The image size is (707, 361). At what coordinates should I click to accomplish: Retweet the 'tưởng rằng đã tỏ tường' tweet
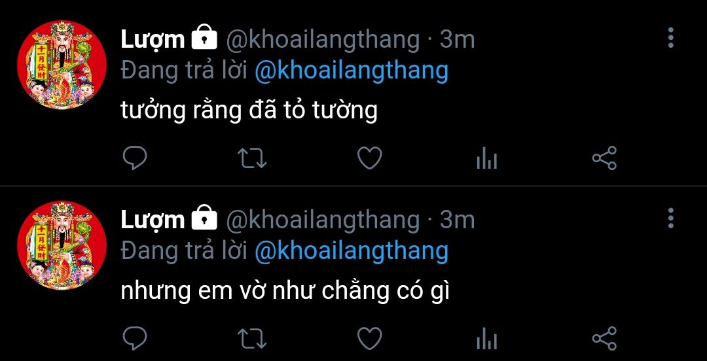point(252,159)
